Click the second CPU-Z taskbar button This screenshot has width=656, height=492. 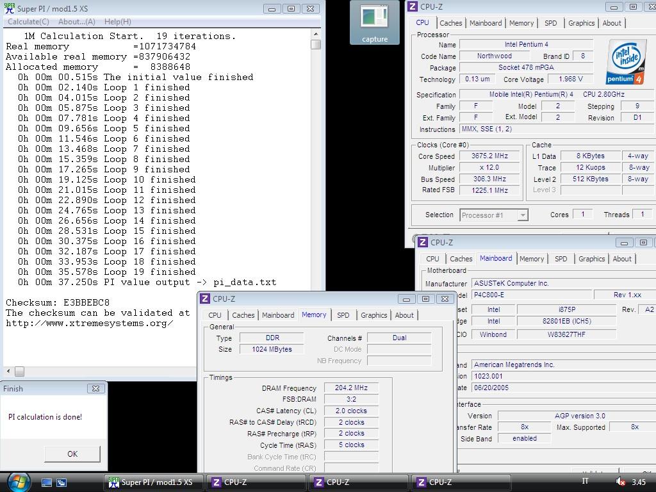359,482
